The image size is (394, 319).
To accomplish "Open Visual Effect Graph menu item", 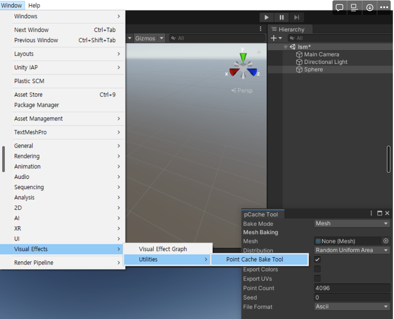I will click(x=168, y=249).
